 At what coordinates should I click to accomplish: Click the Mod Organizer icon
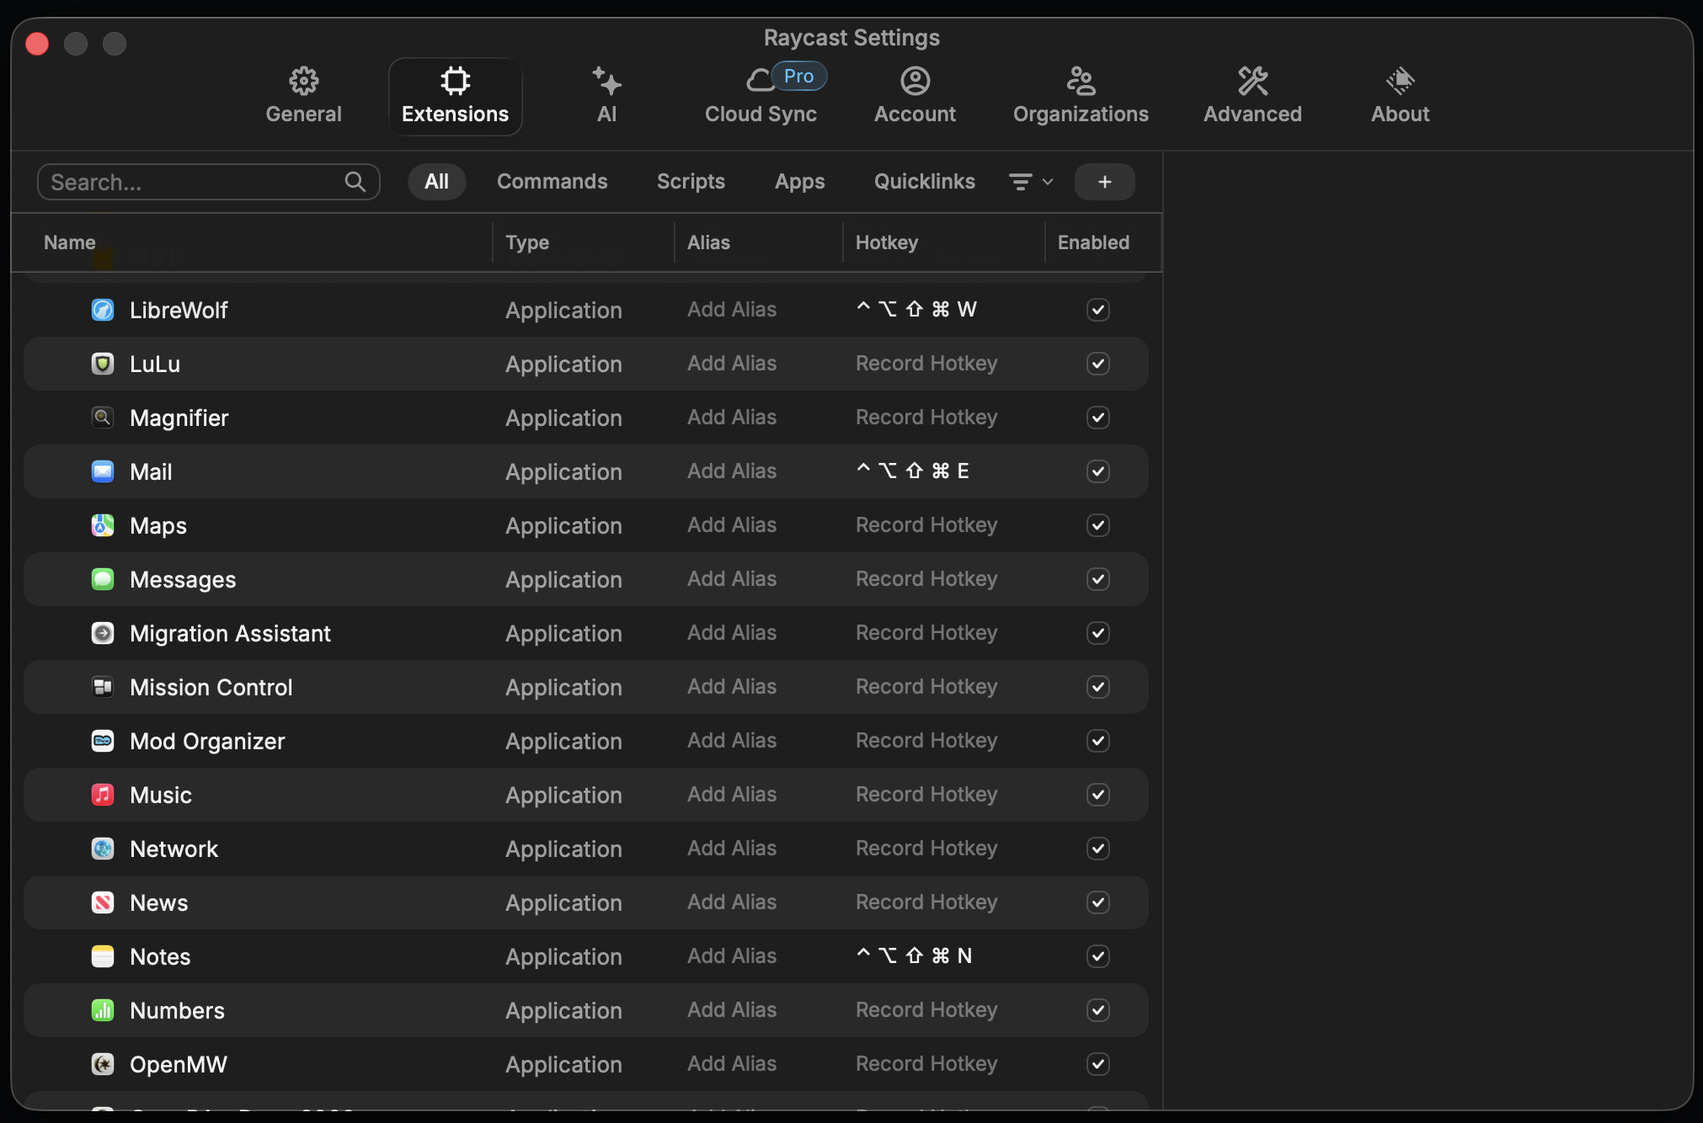[x=103, y=741]
